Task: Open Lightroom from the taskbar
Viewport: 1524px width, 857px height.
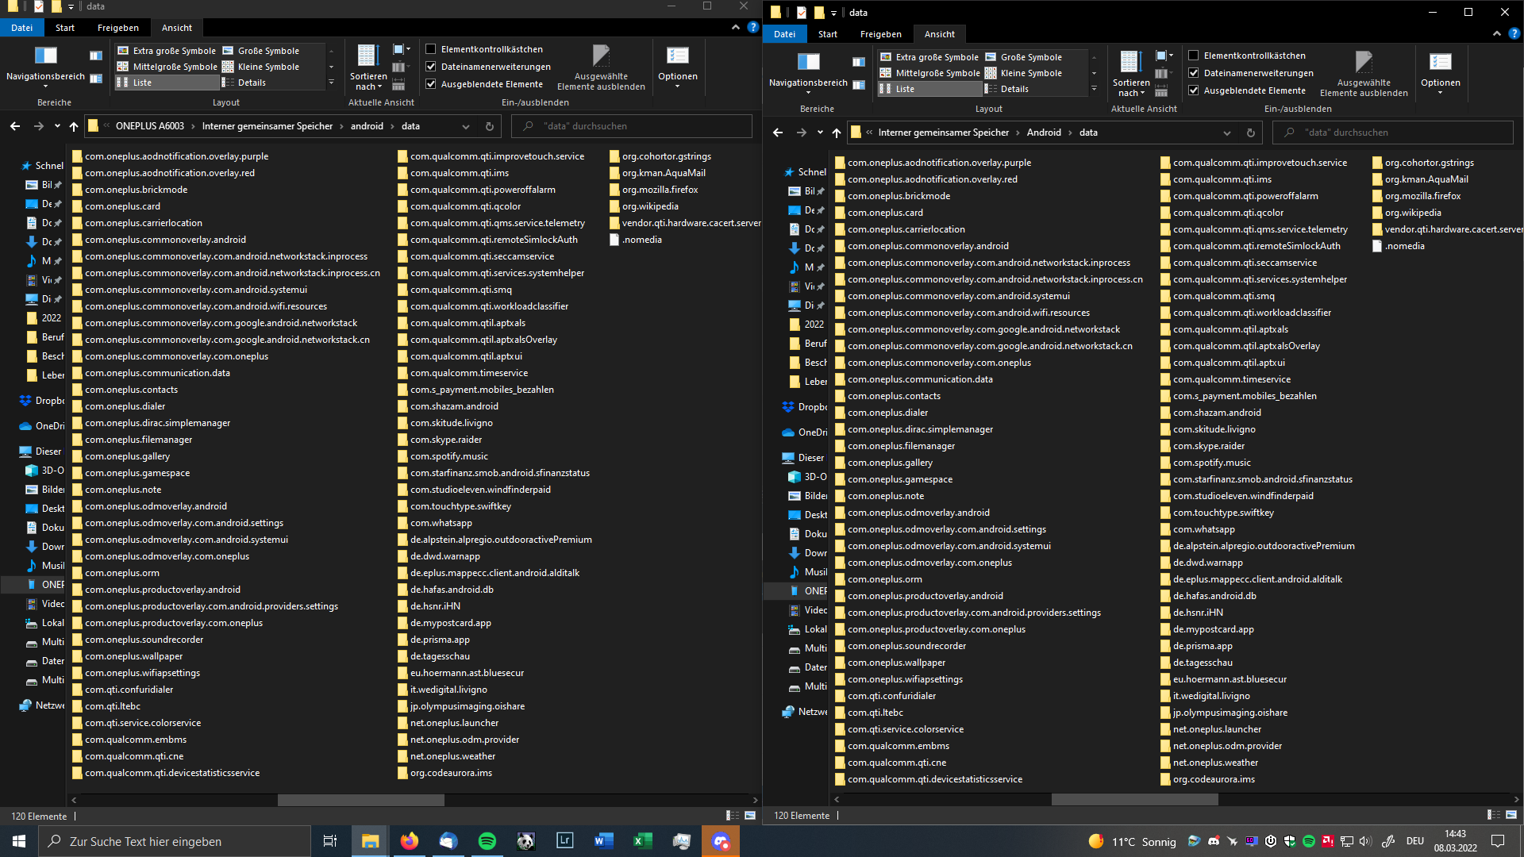Action: (565, 841)
